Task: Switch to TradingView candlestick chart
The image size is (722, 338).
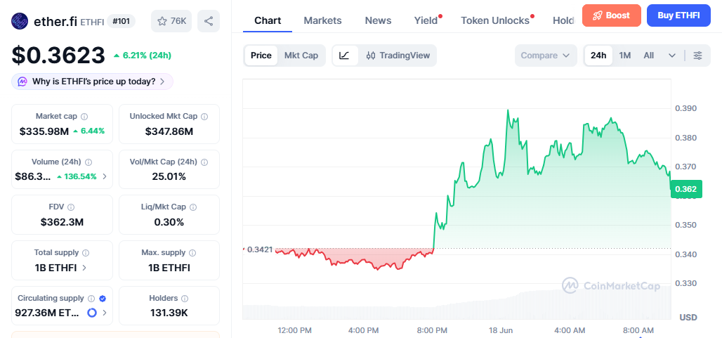Action: 398,56
